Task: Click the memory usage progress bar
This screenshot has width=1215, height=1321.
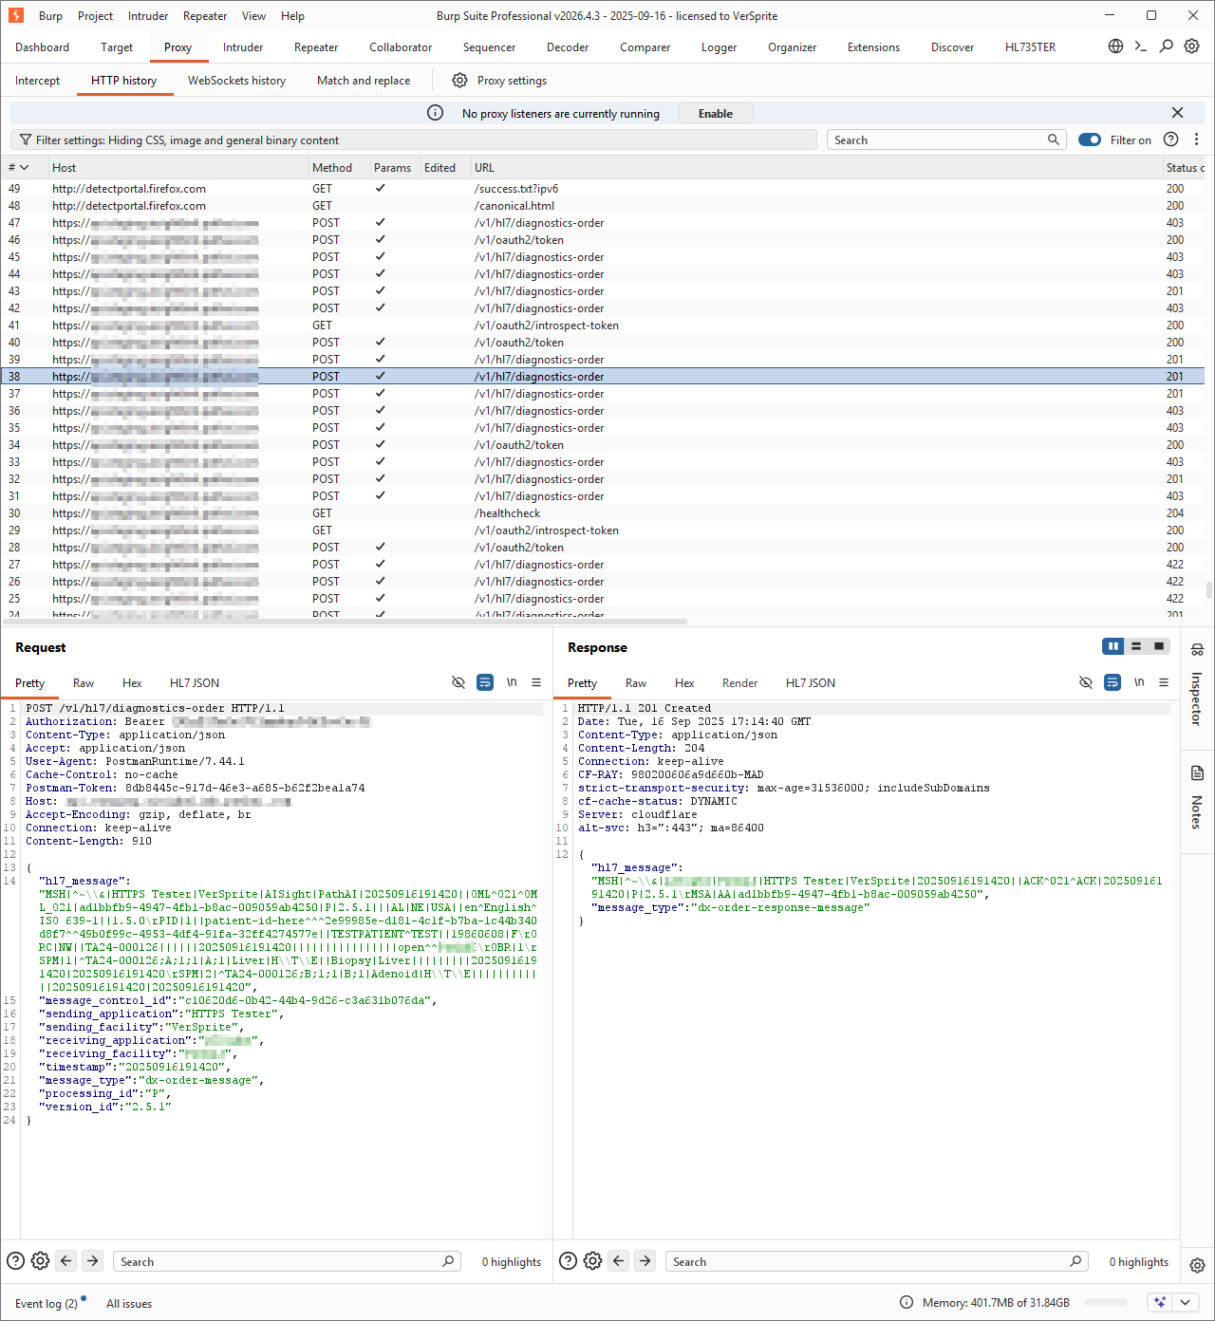Action: [x=1108, y=1303]
